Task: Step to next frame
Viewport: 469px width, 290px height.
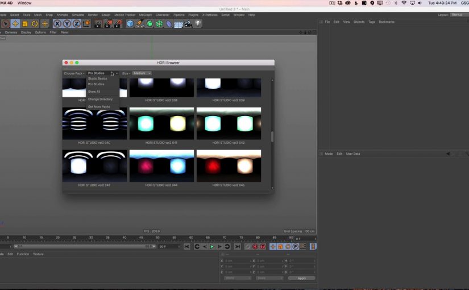Action: [x=219, y=247]
